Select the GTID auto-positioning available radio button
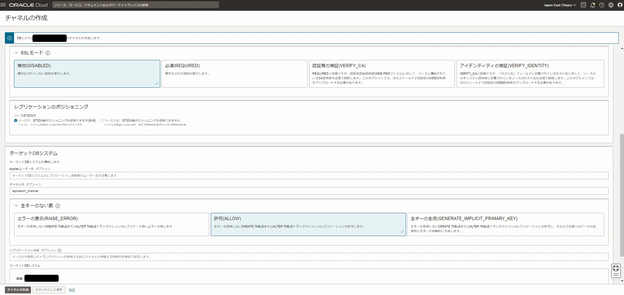This screenshot has height=295, width=624. pos(16,120)
